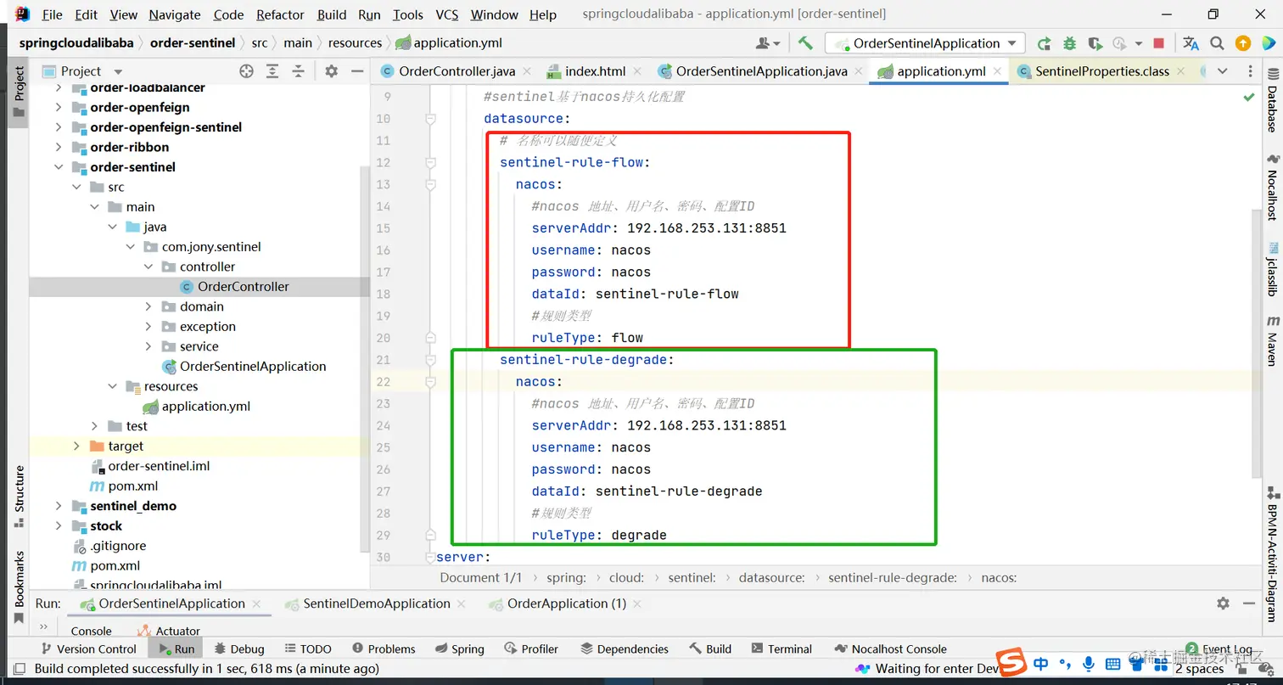Click the inspection green checkmark in editor
This screenshot has height=685, width=1283.
click(x=1248, y=98)
